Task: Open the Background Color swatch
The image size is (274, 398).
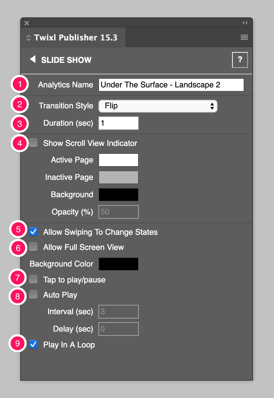Action: point(119,264)
